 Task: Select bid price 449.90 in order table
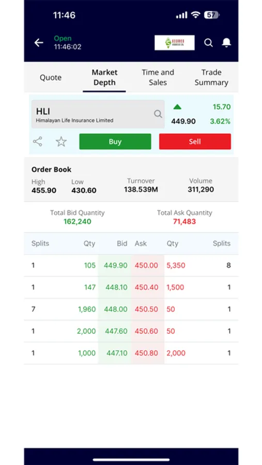tap(115, 266)
